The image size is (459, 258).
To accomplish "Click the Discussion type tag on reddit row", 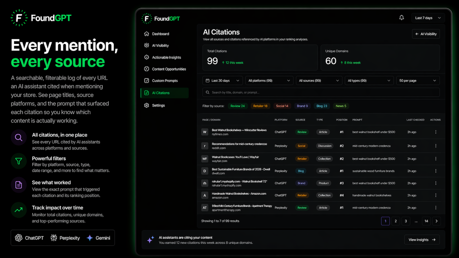I will [x=324, y=146].
